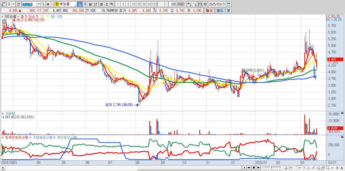Click the panel layout icon at top-left
This screenshot has height=171, width=345.
pyautogui.click(x=4, y=4)
